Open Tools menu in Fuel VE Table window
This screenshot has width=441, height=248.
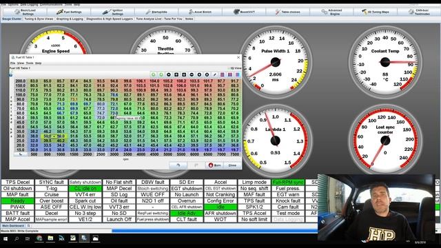pyautogui.click(x=30, y=63)
